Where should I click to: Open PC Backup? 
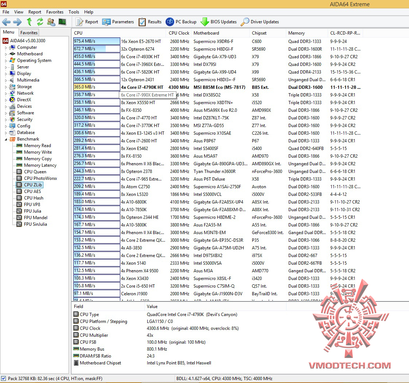click(x=181, y=22)
